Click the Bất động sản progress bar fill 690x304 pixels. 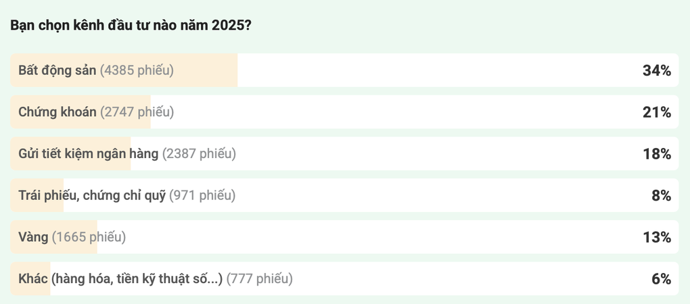(x=124, y=70)
